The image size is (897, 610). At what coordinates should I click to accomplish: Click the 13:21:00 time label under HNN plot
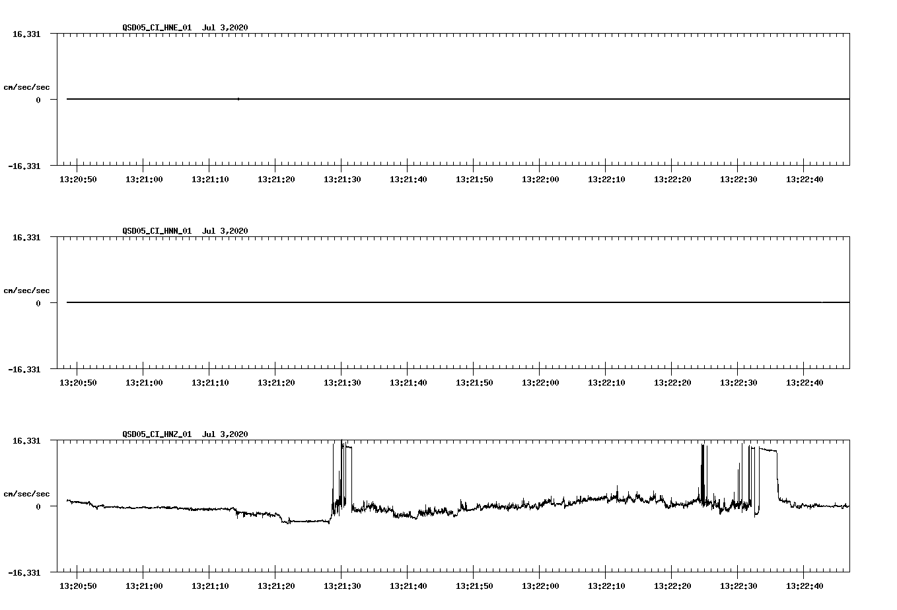144,383
